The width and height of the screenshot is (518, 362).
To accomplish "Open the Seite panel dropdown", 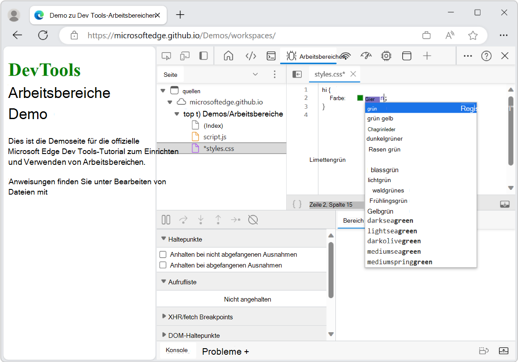I will point(255,74).
